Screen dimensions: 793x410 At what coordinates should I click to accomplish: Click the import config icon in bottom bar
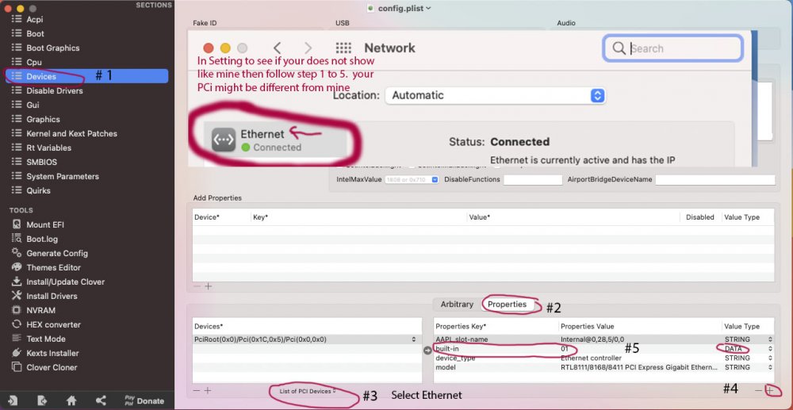click(13, 400)
